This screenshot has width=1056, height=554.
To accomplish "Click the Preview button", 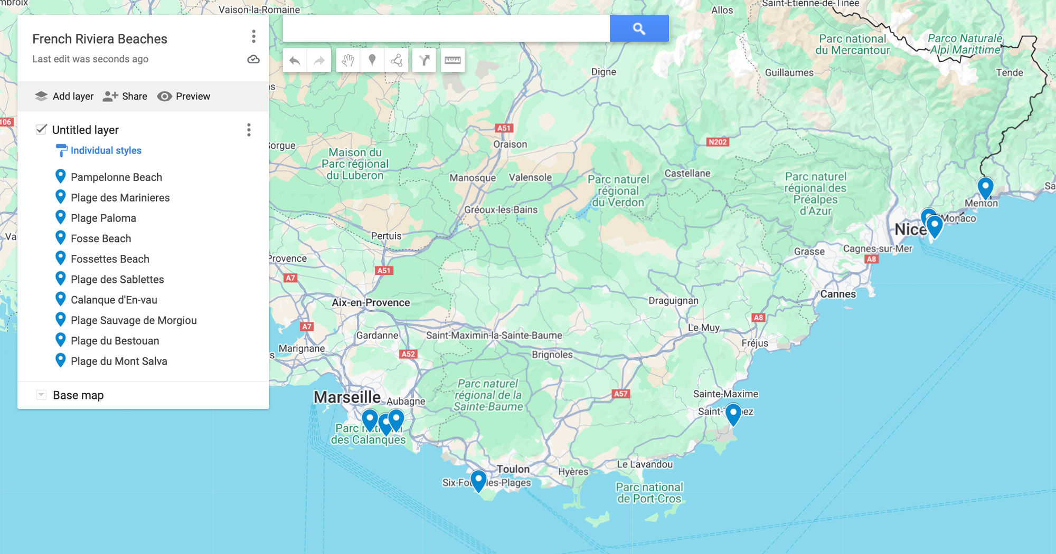I will click(x=184, y=96).
